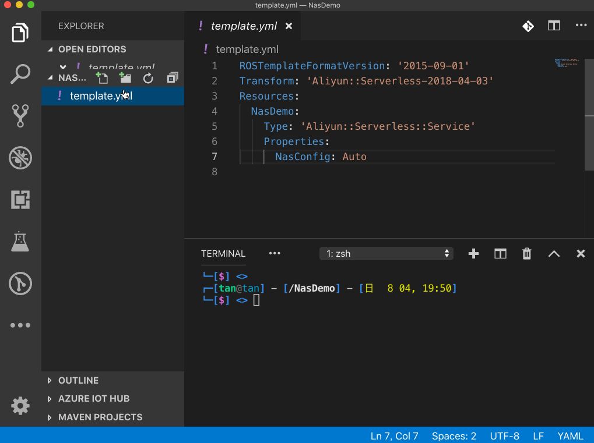Screen dimensions: 594x443
Task: Maximize the terminal panel size
Action: point(554,253)
